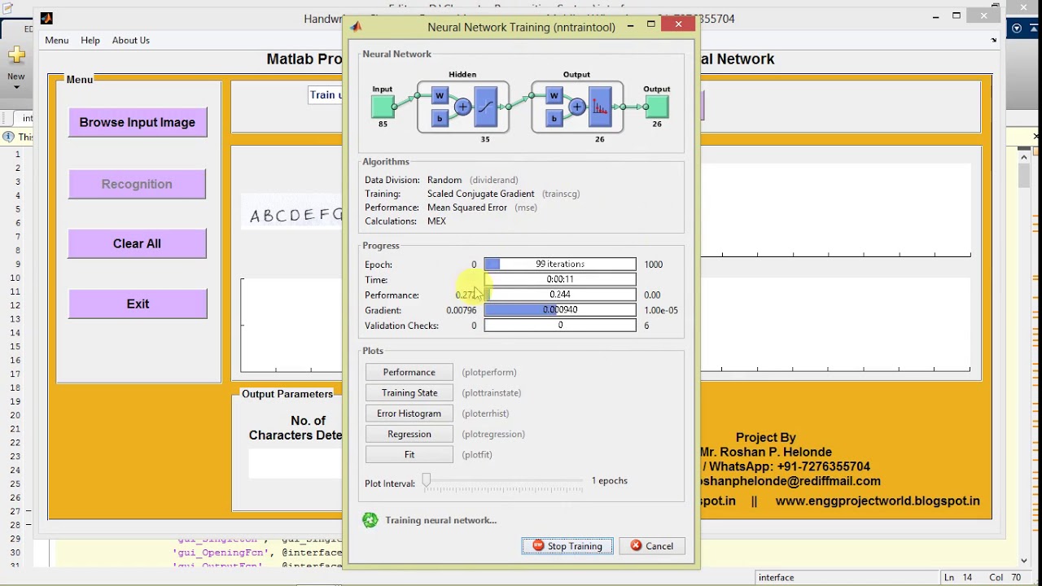Click the yellow plus New icon
Image resolution: width=1042 pixels, height=586 pixels.
click(16, 55)
